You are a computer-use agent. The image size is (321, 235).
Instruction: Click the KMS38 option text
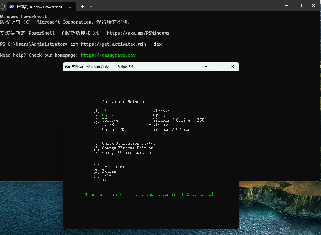[x=108, y=125]
